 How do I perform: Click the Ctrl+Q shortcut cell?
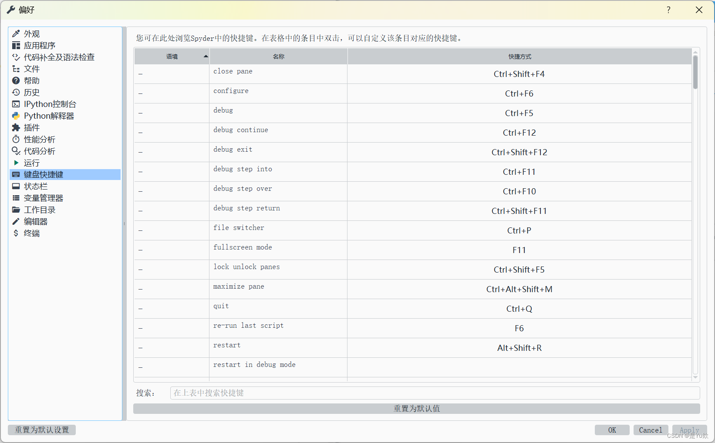tap(519, 309)
